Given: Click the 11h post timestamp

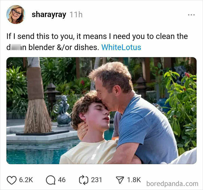Looking at the screenshot, I should pyautogui.click(x=76, y=14).
